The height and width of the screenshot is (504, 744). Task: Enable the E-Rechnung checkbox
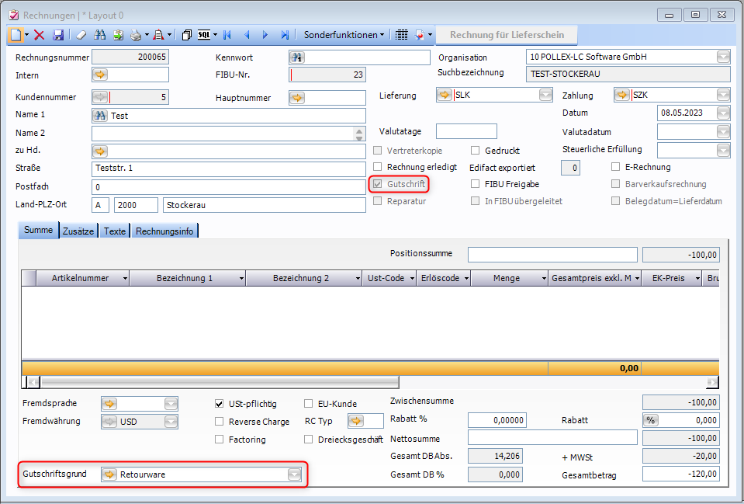coord(616,167)
